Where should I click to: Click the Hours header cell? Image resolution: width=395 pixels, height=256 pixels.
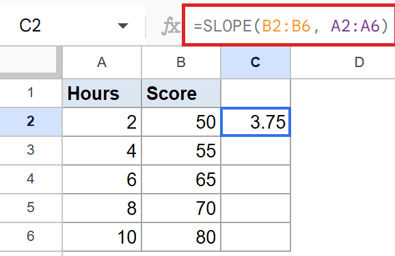tap(102, 93)
